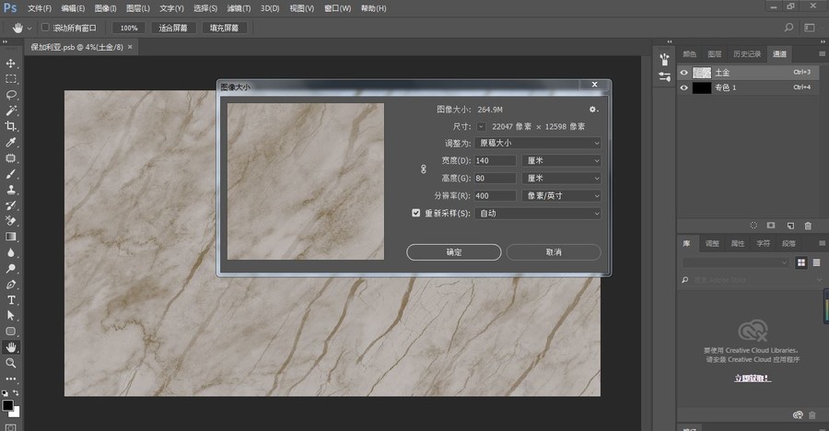This screenshot has height=431, width=829.
Task: Select the Brush tool
Action: coord(10,174)
